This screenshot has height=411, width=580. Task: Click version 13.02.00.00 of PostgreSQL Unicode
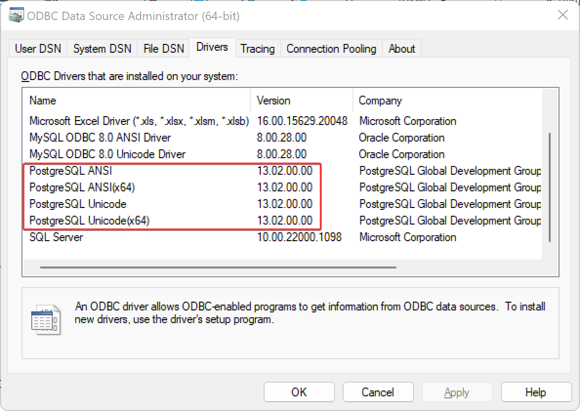[285, 204]
